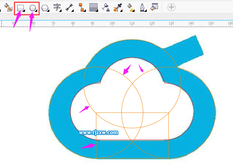Select the Transparency tool wine-glass icon
The width and height of the screenshot is (233, 165).
coord(106,7)
